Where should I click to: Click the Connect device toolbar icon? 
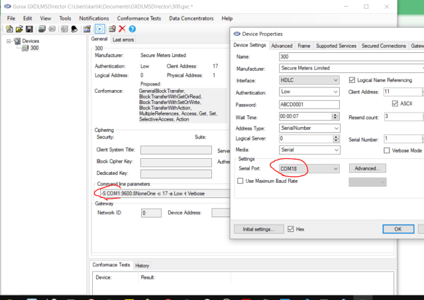[42, 29]
